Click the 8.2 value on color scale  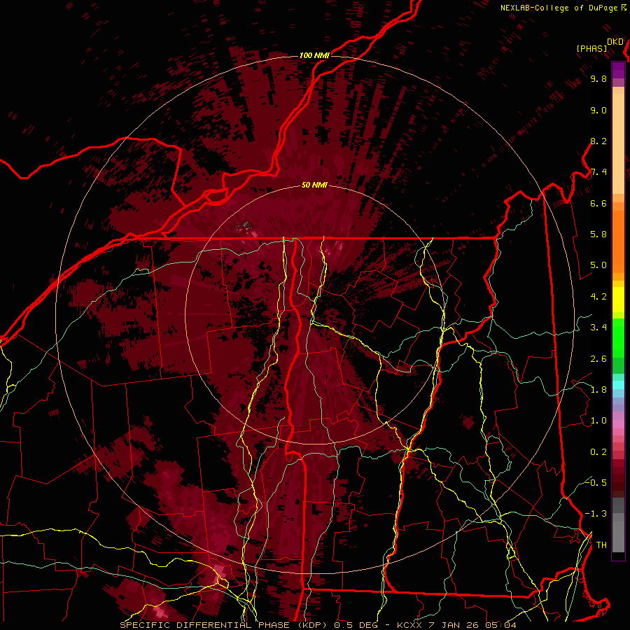coord(598,141)
